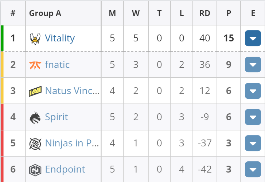Expand Endpoint row dropdown arrow
This screenshot has width=265, height=182.
[x=253, y=169]
